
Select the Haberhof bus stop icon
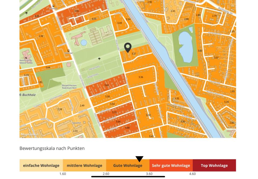tap(69, 50)
